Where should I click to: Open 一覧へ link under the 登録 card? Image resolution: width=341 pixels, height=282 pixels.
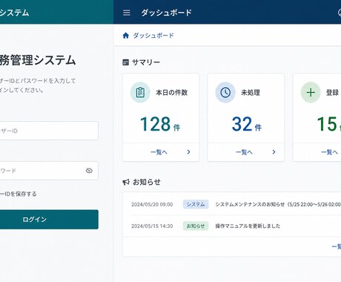329,152
